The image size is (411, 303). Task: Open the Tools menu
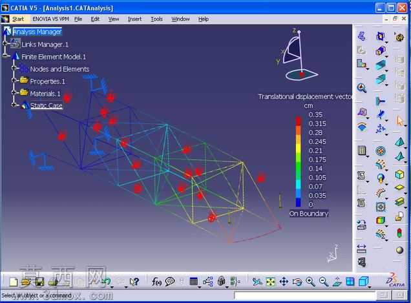[156, 19]
